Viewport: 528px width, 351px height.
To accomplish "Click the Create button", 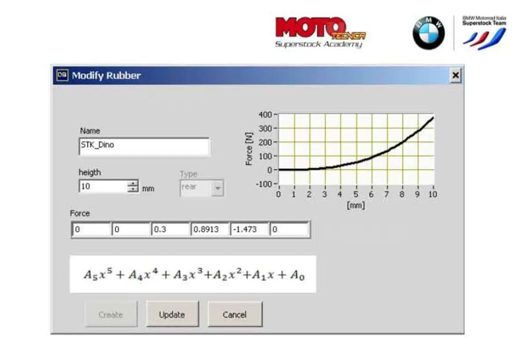I will pos(111,315).
